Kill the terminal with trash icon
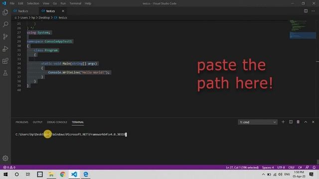 (x=298, y=122)
